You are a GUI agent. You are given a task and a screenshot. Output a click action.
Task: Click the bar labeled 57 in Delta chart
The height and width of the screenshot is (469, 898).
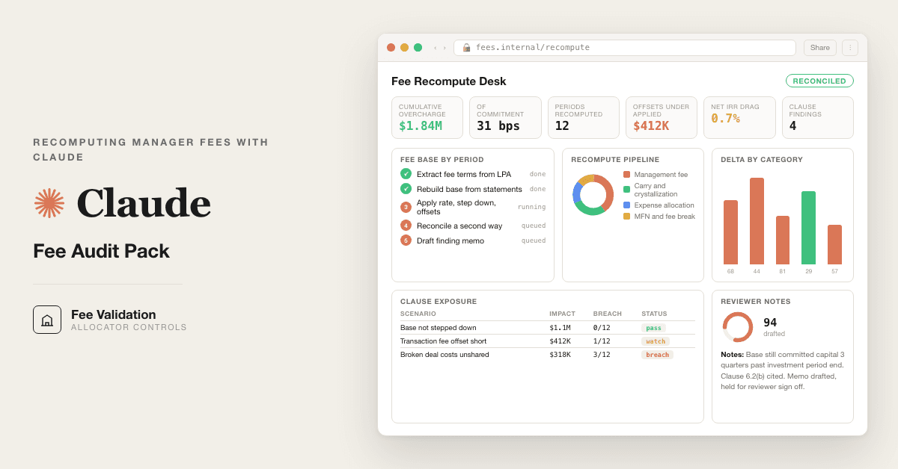(834, 245)
